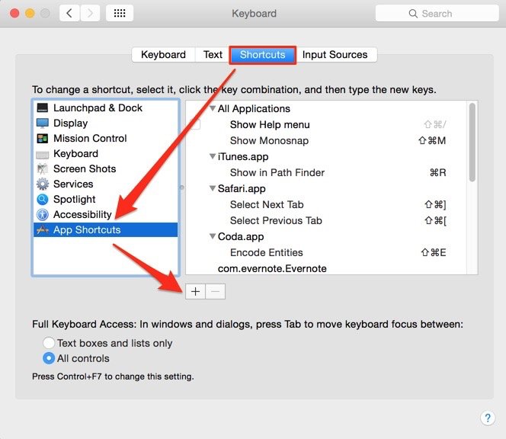This screenshot has height=439, width=506.
Task: Click the Spotlight magnifier icon
Action: coord(42,199)
